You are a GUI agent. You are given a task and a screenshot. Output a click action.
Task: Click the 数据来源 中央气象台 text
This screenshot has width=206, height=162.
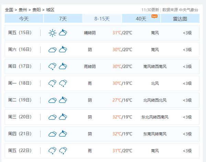(180, 10)
